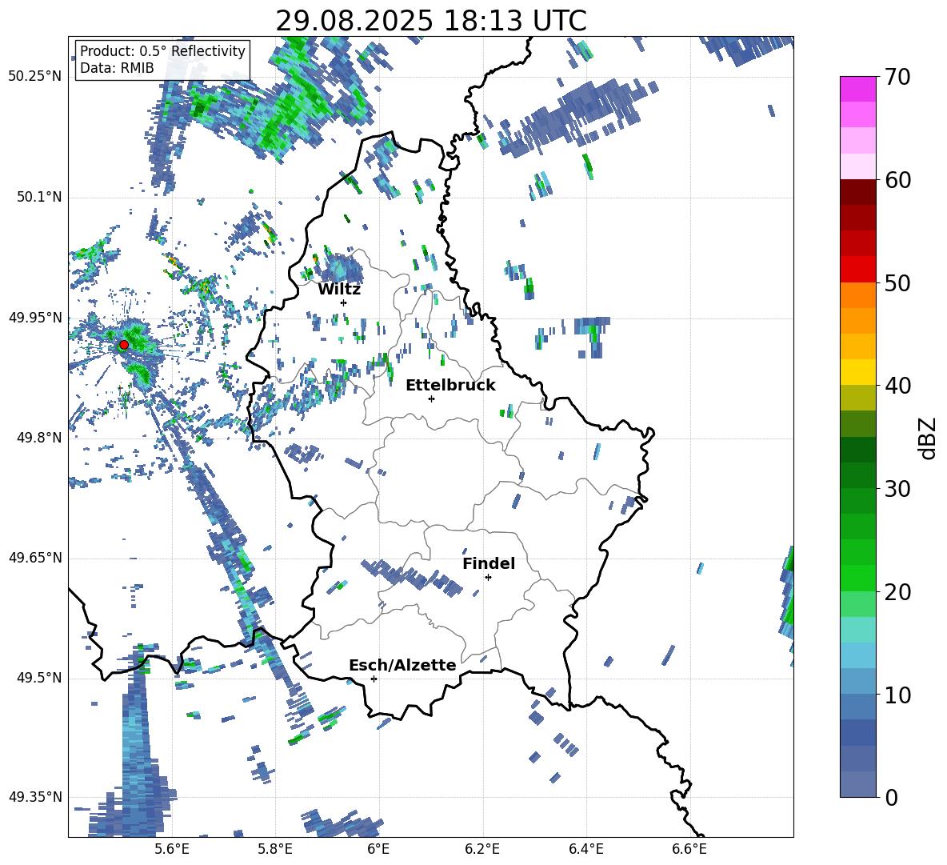The height and width of the screenshot is (865, 947).
Task: Click the latitude label 50.25°N
Action: (36, 77)
